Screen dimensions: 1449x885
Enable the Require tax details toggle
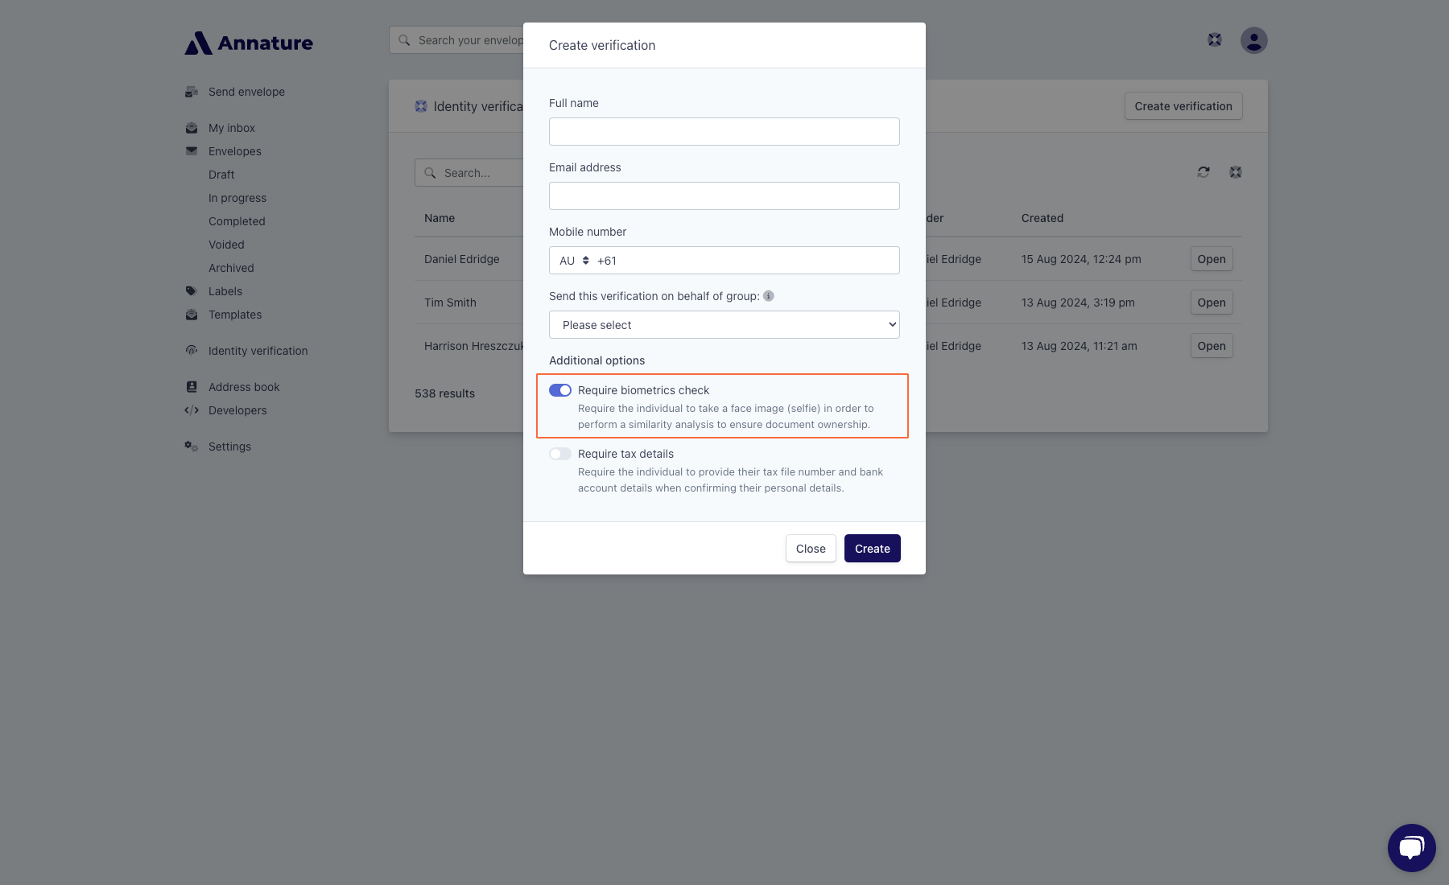coord(560,454)
